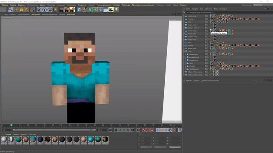
Task: Jump to the next keyframe
Action: coord(133,130)
